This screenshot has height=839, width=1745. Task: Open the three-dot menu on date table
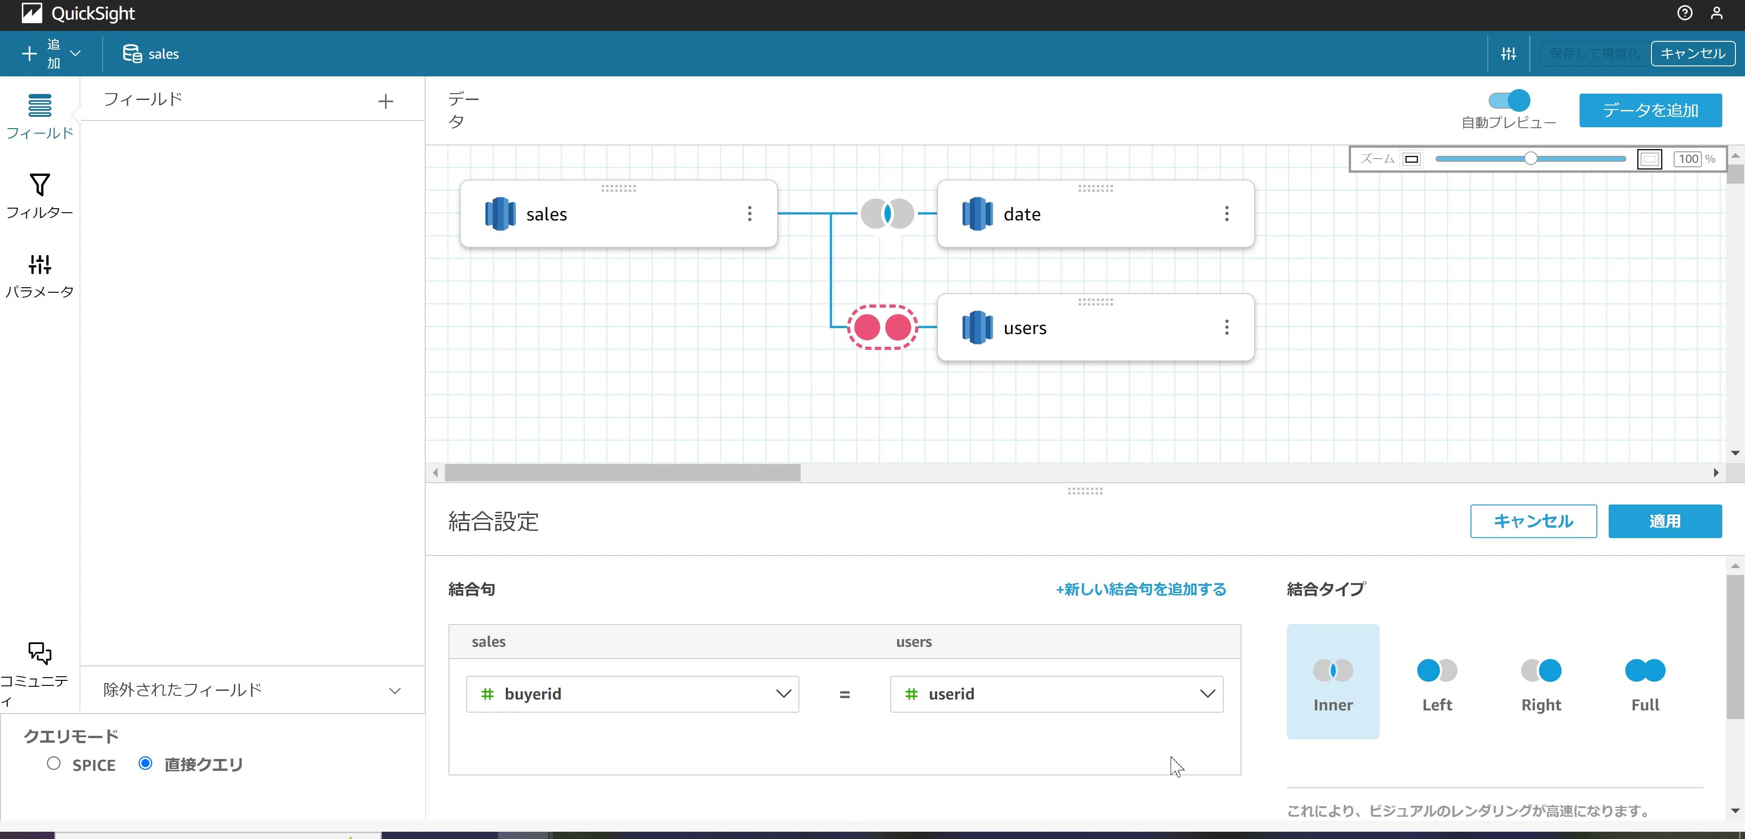tap(1226, 214)
